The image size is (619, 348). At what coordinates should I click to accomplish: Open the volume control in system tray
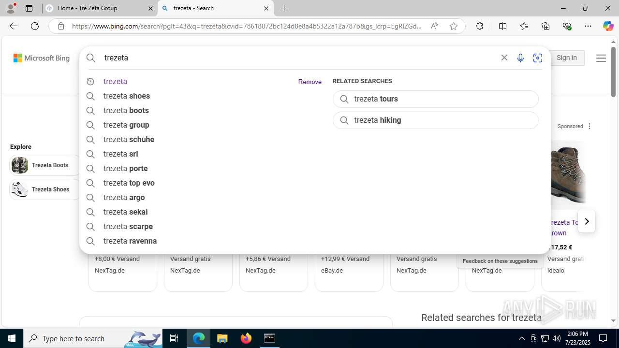pyautogui.click(x=557, y=338)
